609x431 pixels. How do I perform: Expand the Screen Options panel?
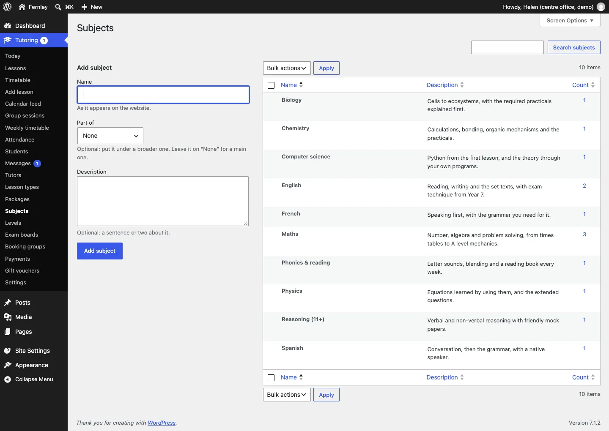pyautogui.click(x=570, y=20)
